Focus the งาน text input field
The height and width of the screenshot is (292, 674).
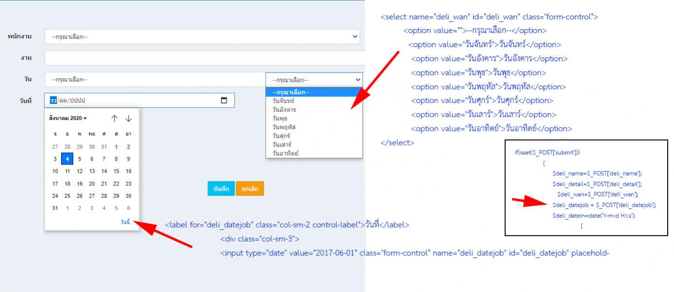[205, 58]
